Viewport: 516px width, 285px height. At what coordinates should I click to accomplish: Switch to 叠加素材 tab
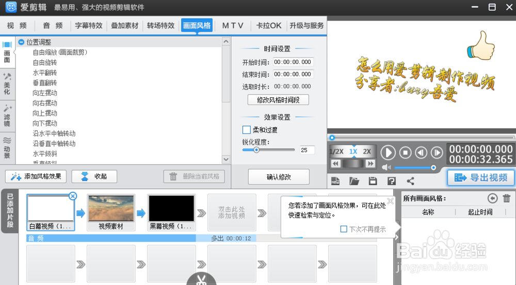point(124,26)
